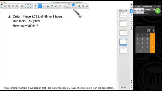The height and width of the screenshot is (91, 162).
Task: Click the small sidebar collapse arrow button
Action: 132,66
